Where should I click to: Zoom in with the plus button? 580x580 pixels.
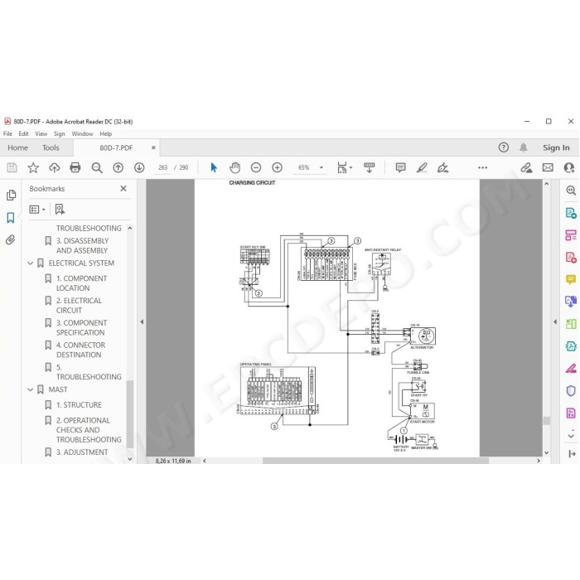coord(277,167)
